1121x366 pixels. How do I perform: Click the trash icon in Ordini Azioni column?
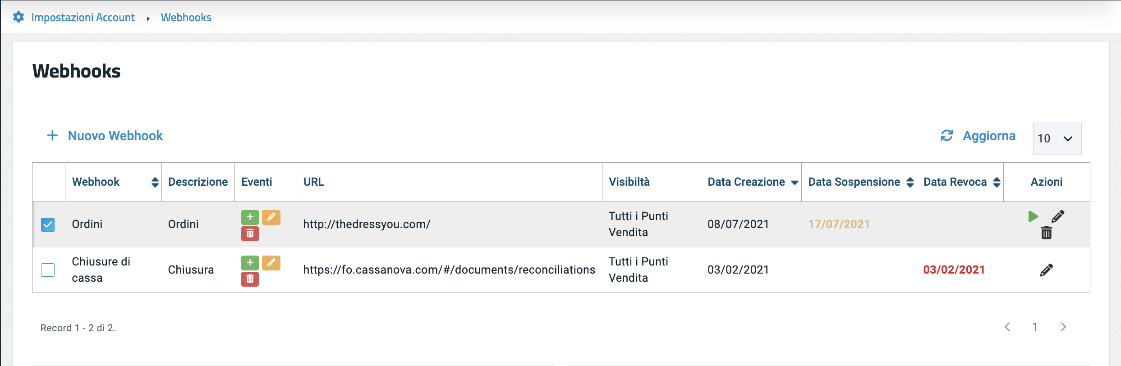(x=1047, y=233)
